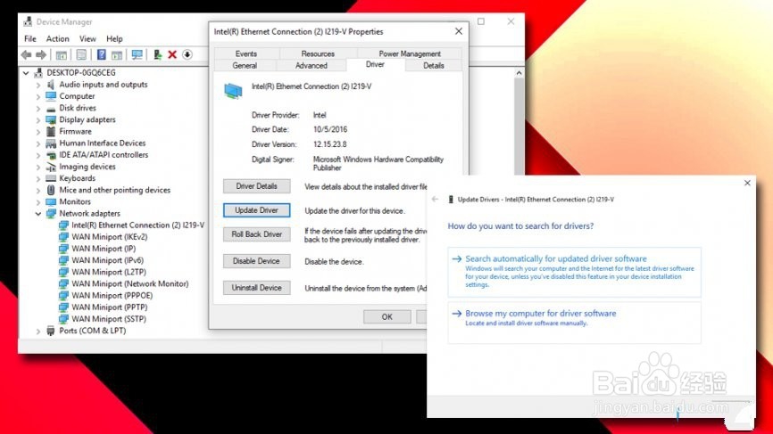Click the Display adapters icon in tree
This screenshot has width=773, height=434.
coord(51,119)
